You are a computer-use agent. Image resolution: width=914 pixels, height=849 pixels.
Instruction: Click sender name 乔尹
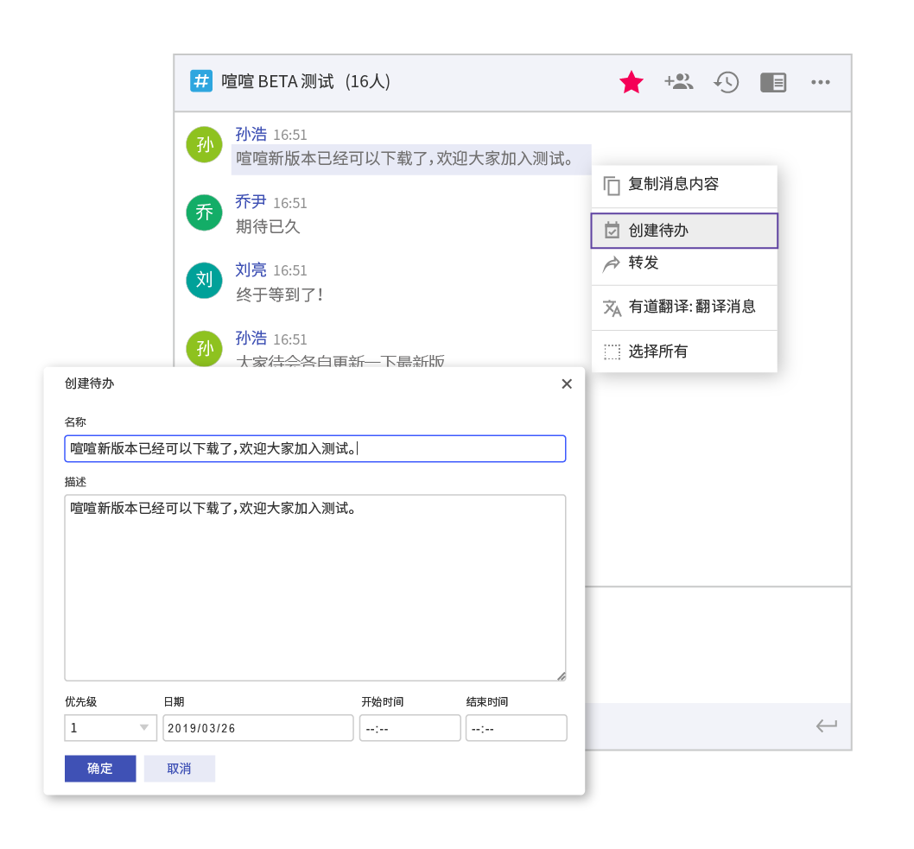(x=251, y=202)
